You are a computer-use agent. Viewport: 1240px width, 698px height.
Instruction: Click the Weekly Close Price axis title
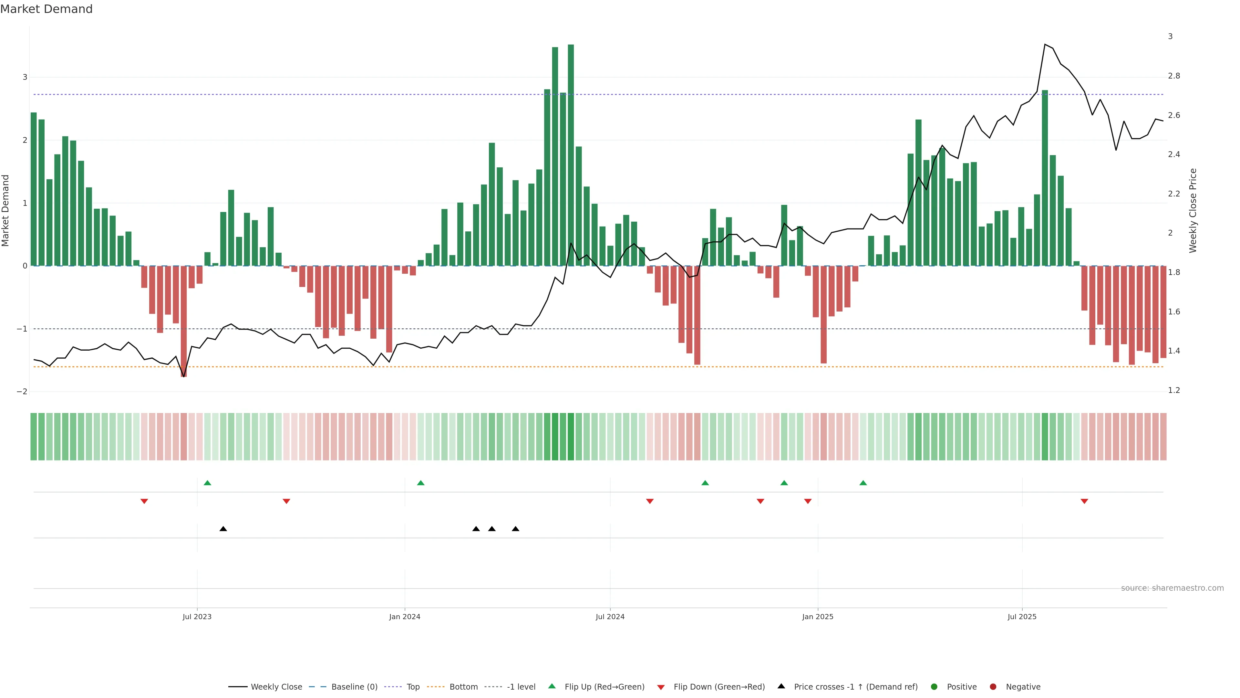1193,210
